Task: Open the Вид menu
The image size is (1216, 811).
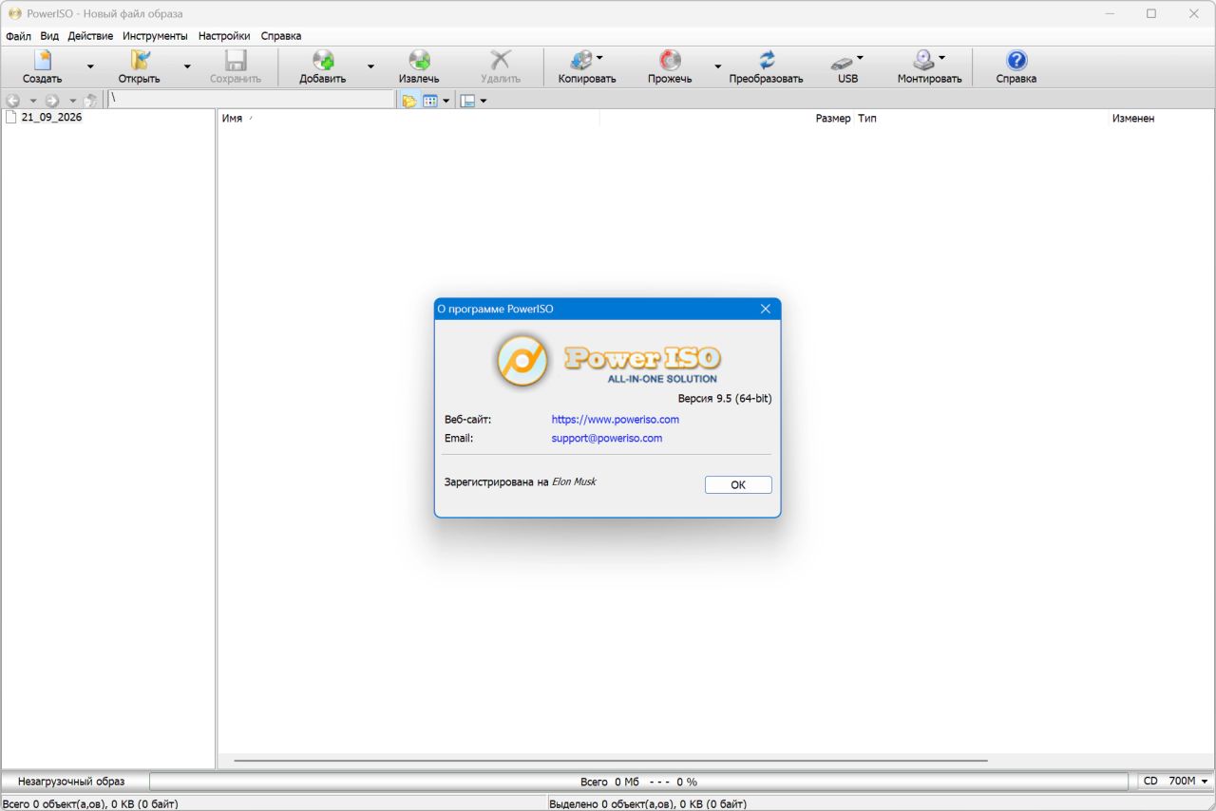Action: coord(49,36)
